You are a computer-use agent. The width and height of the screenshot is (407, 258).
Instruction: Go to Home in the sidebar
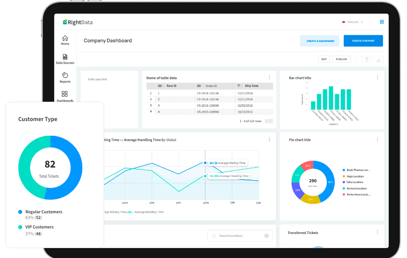click(65, 40)
